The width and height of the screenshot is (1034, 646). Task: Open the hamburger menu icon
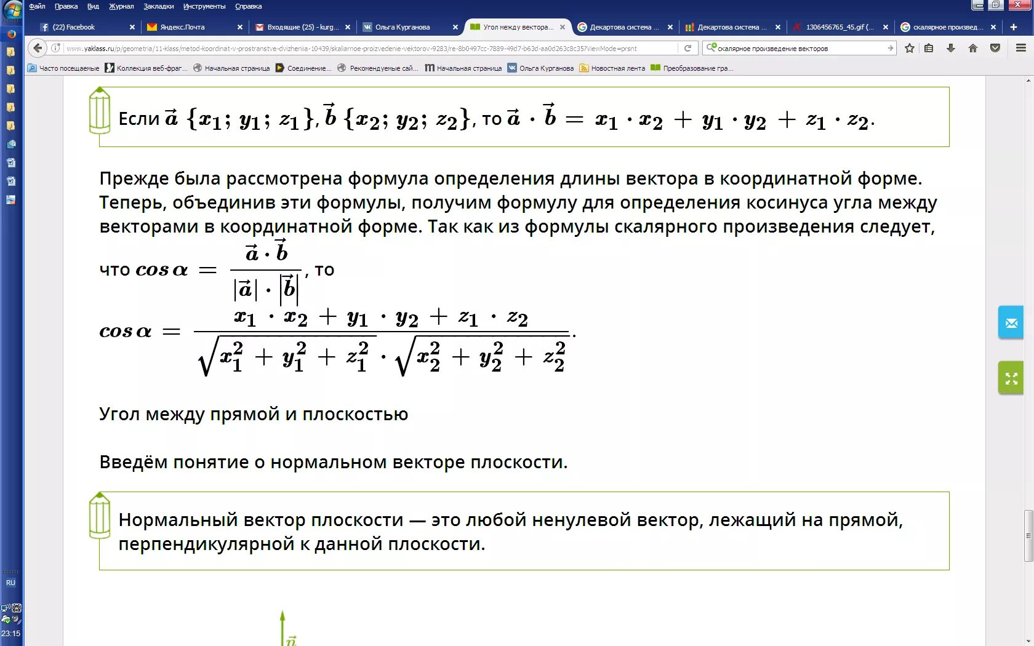tap(1021, 48)
